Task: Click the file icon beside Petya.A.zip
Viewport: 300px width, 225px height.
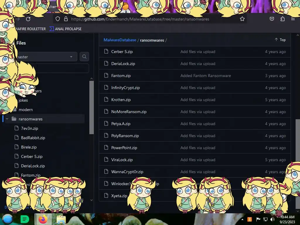Action: (106, 123)
